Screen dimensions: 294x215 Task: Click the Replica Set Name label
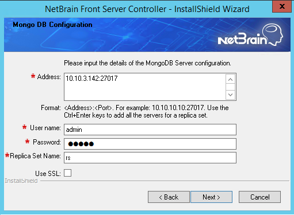click(35, 156)
